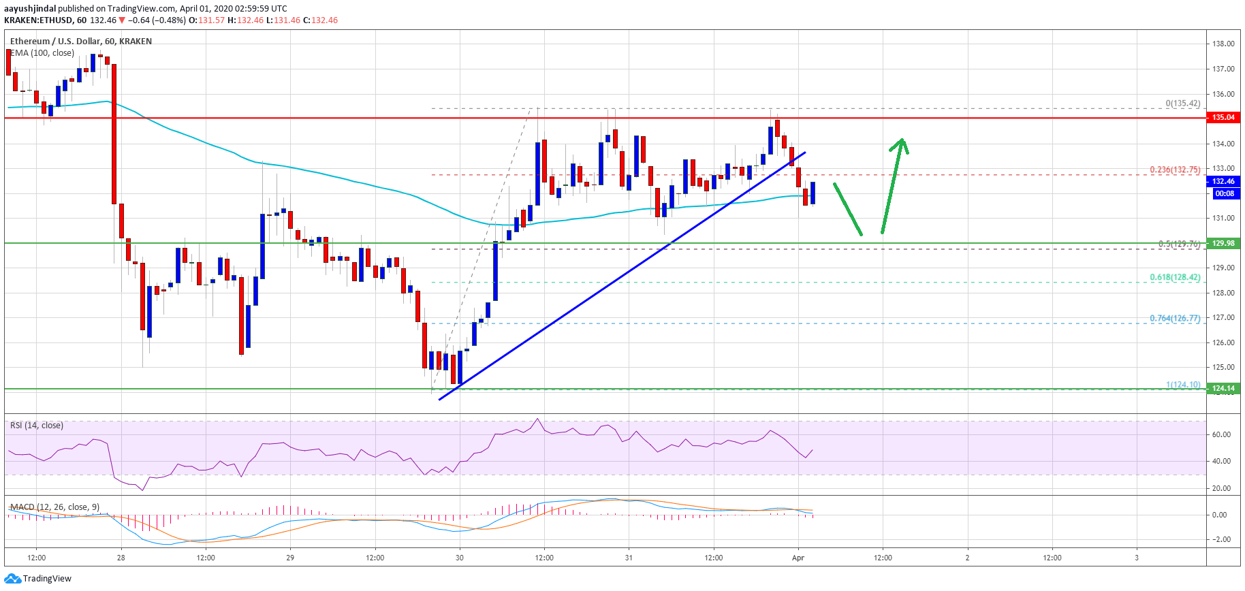Click the 126.00 price axis tick
Viewport: 1245px width, 591px height.
pyautogui.click(x=1223, y=342)
